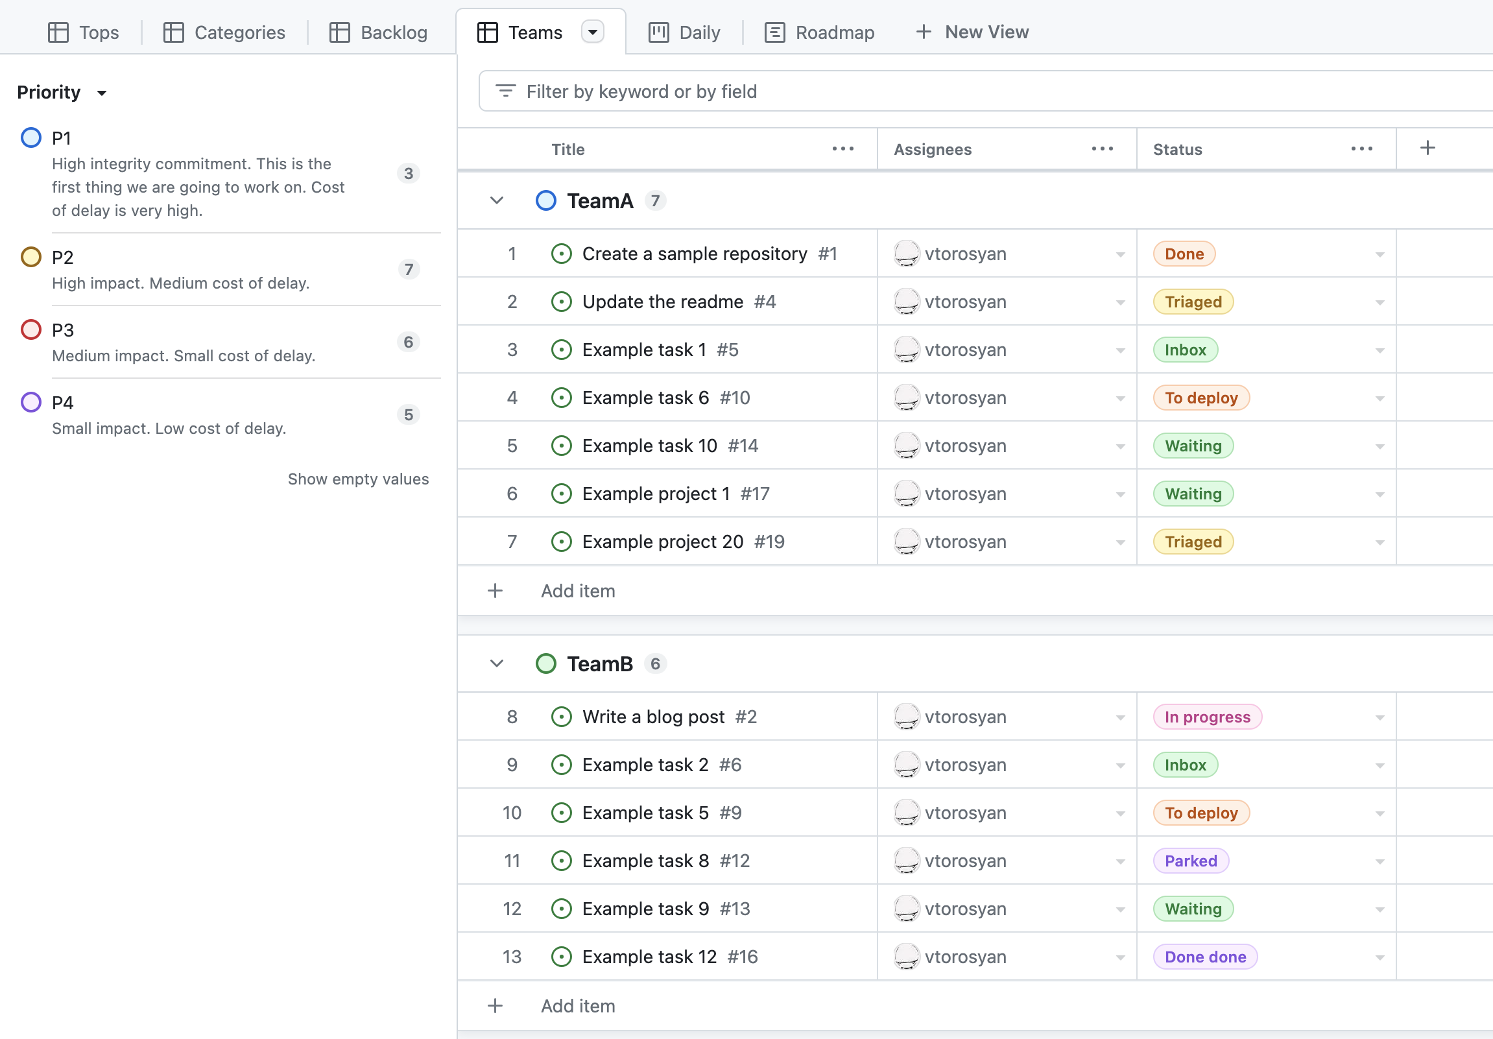Click vtorosyan avatar in Write a blog post row
This screenshot has width=1493, height=1039.
pos(906,717)
